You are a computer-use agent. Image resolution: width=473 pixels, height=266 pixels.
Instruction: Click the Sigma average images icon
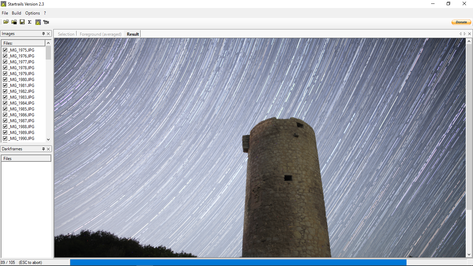point(30,22)
